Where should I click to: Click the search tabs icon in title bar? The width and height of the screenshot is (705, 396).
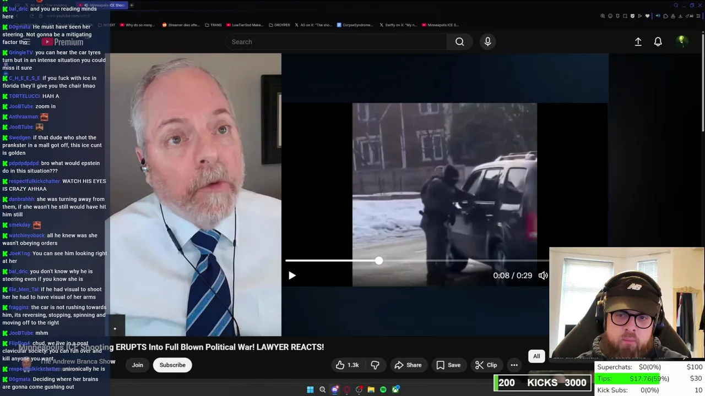coord(676,5)
